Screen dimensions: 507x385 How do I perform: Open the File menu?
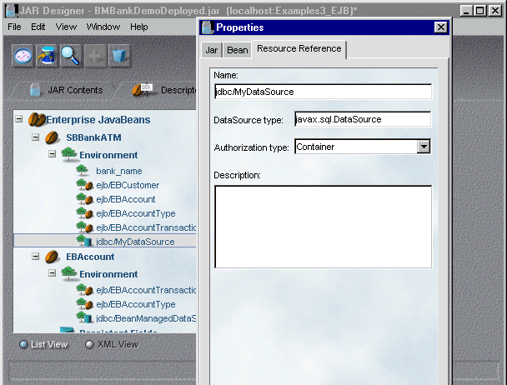pos(14,27)
